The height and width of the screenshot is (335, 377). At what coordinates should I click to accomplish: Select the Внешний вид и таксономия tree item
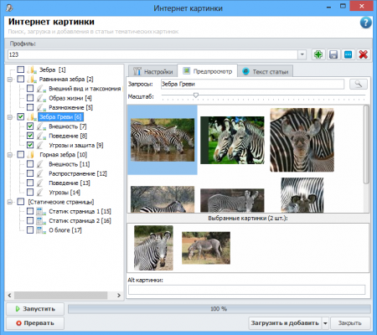click(85, 89)
